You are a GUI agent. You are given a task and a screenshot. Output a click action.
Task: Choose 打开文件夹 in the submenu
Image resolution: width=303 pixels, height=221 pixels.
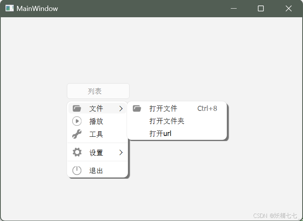pyautogui.click(x=177, y=121)
